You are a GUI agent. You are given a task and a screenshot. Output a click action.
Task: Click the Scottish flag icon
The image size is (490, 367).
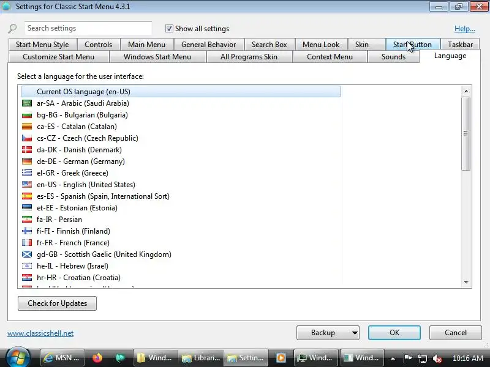tap(27, 254)
